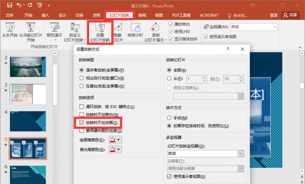
Task: Toggle ribbon 使用演示者视图 checkbox
Action: (x=206, y=37)
